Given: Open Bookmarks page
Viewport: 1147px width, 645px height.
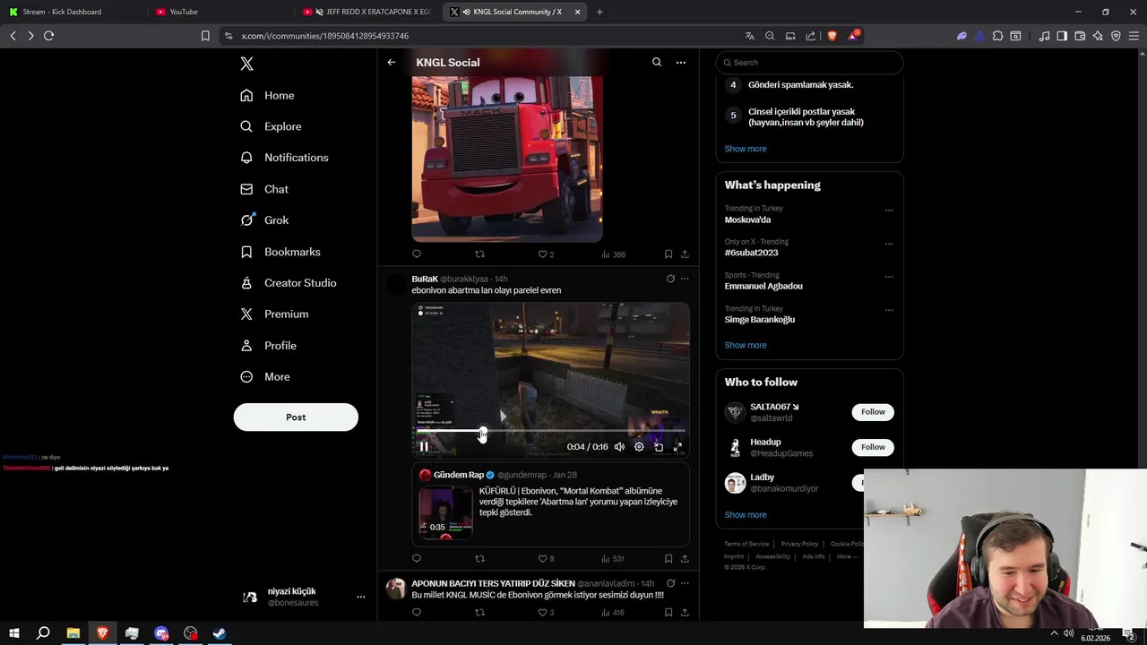Looking at the screenshot, I should point(280,252).
